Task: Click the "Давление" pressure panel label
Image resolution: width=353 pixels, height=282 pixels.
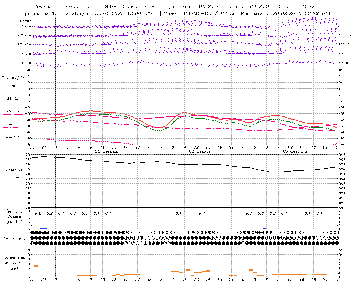Action: click(x=14, y=170)
